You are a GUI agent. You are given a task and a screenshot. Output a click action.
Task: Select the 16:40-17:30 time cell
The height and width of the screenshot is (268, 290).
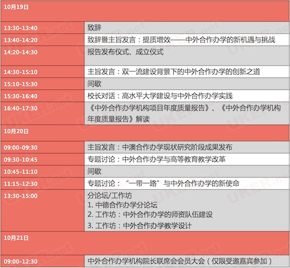pos(42,113)
